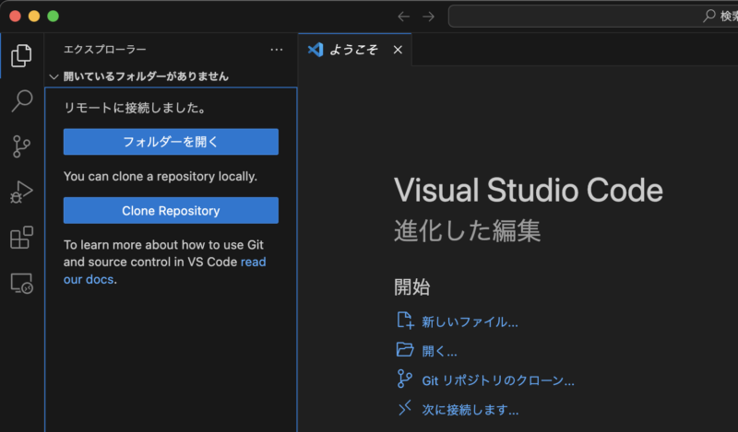Click the green fullscreen window button
The width and height of the screenshot is (738, 432).
[x=54, y=16]
